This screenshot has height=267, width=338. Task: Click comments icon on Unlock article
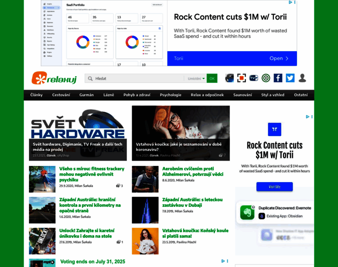[x=118, y=242]
